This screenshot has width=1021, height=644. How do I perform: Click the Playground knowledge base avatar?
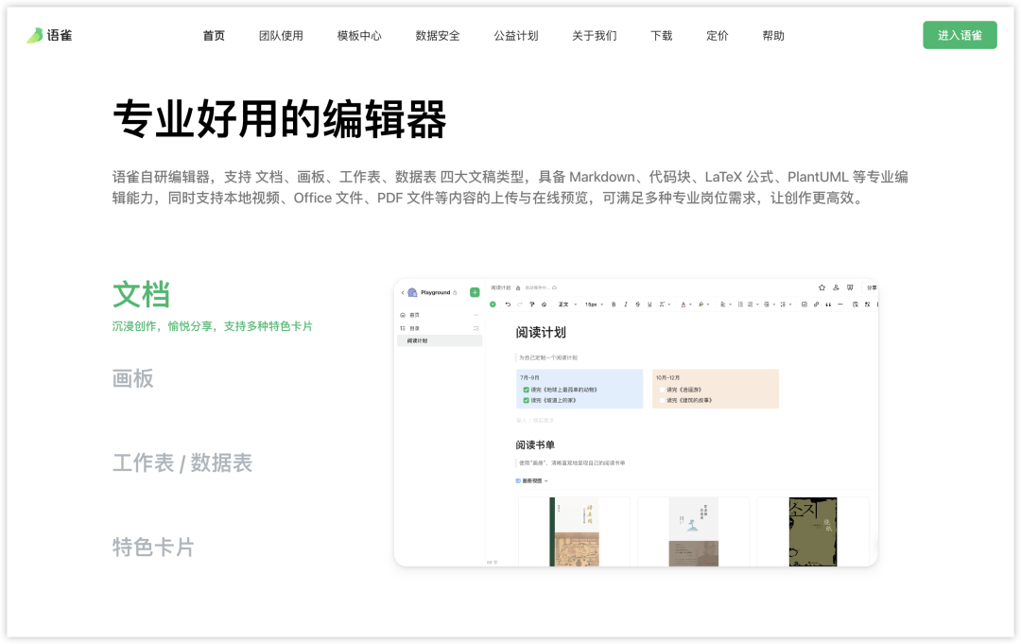coord(412,292)
